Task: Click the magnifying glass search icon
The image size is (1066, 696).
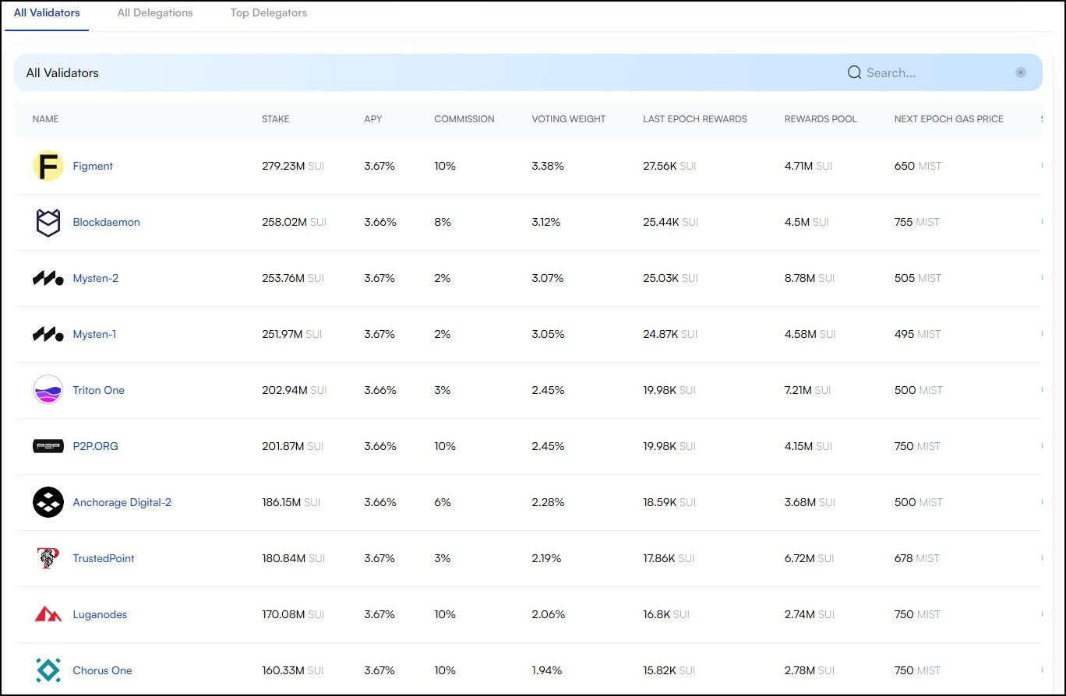Action: (854, 72)
